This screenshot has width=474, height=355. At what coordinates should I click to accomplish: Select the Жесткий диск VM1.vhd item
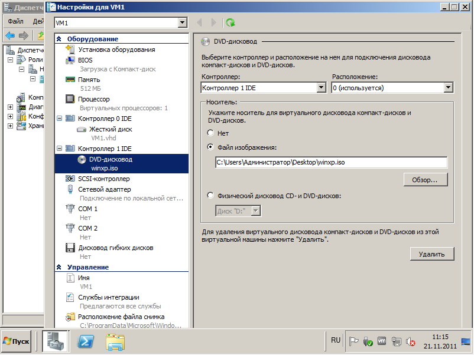[110, 129]
